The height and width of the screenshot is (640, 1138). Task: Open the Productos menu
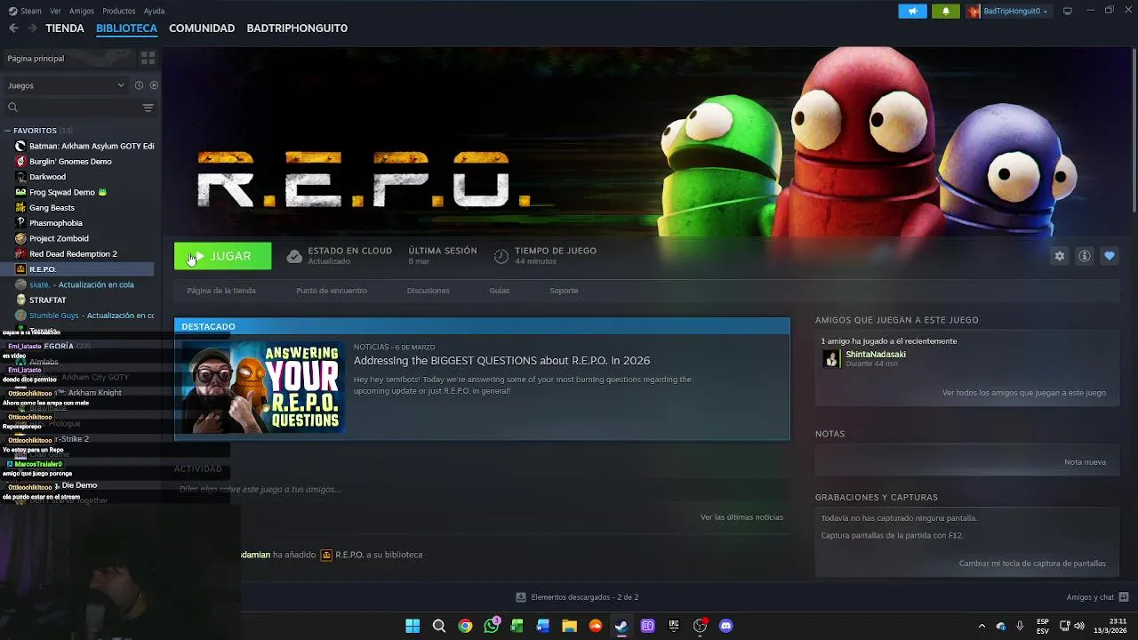119,11
